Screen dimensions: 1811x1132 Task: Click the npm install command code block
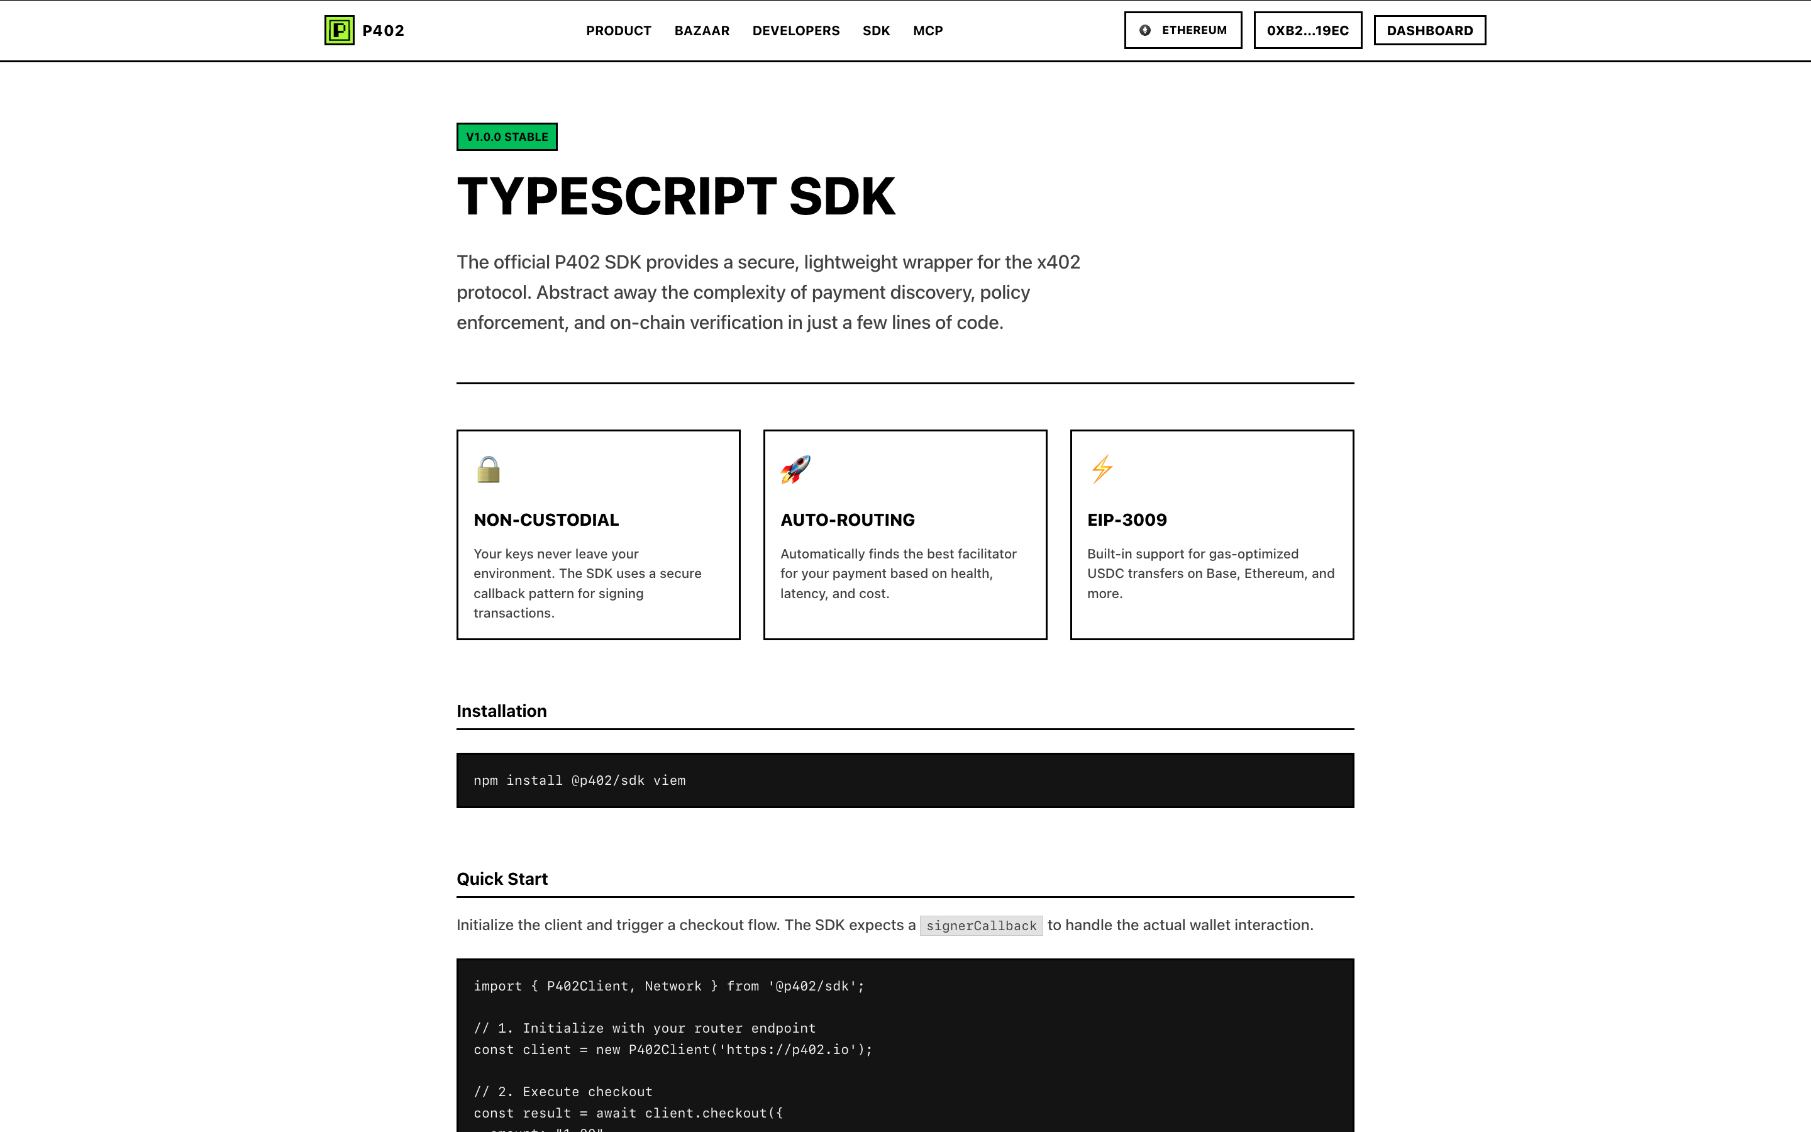[x=905, y=780]
